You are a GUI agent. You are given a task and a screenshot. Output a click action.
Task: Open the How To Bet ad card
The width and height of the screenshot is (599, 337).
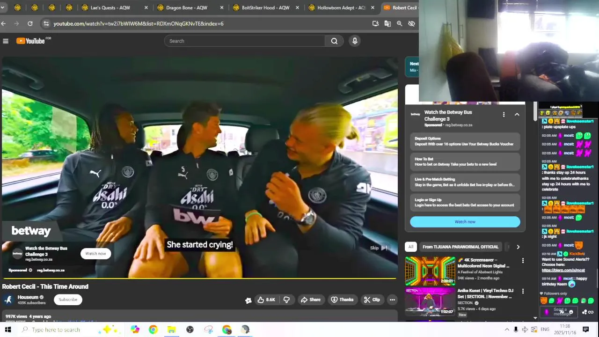tap(465, 161)
